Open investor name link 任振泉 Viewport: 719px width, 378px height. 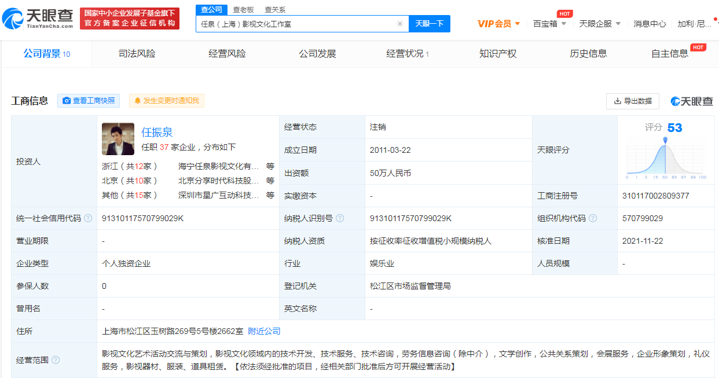point(157,132)
